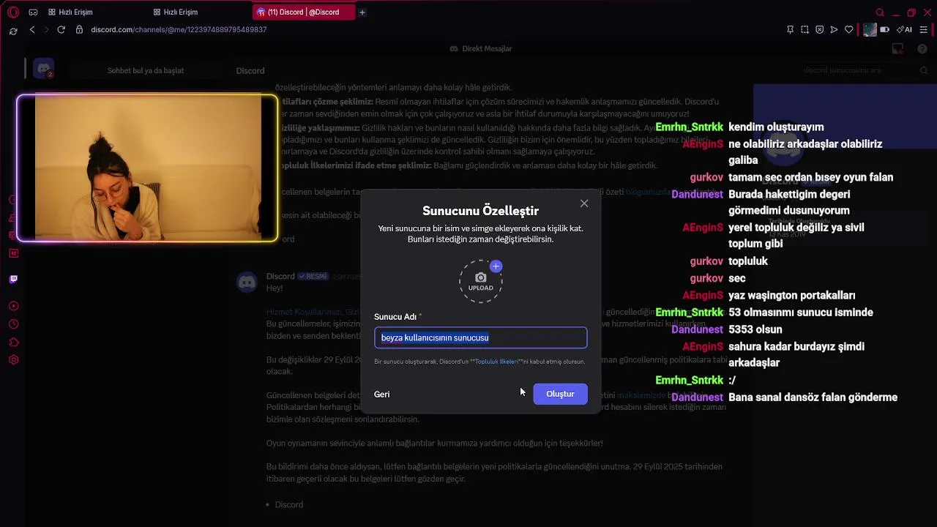This screenshot has width=937, height=527.
Task: Click the Sohbet bul ya da başlat box
Action: coord(146,71)
